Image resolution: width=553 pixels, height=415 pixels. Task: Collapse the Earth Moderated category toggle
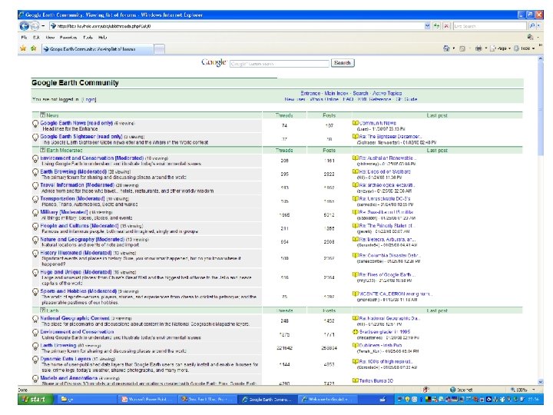43,151
